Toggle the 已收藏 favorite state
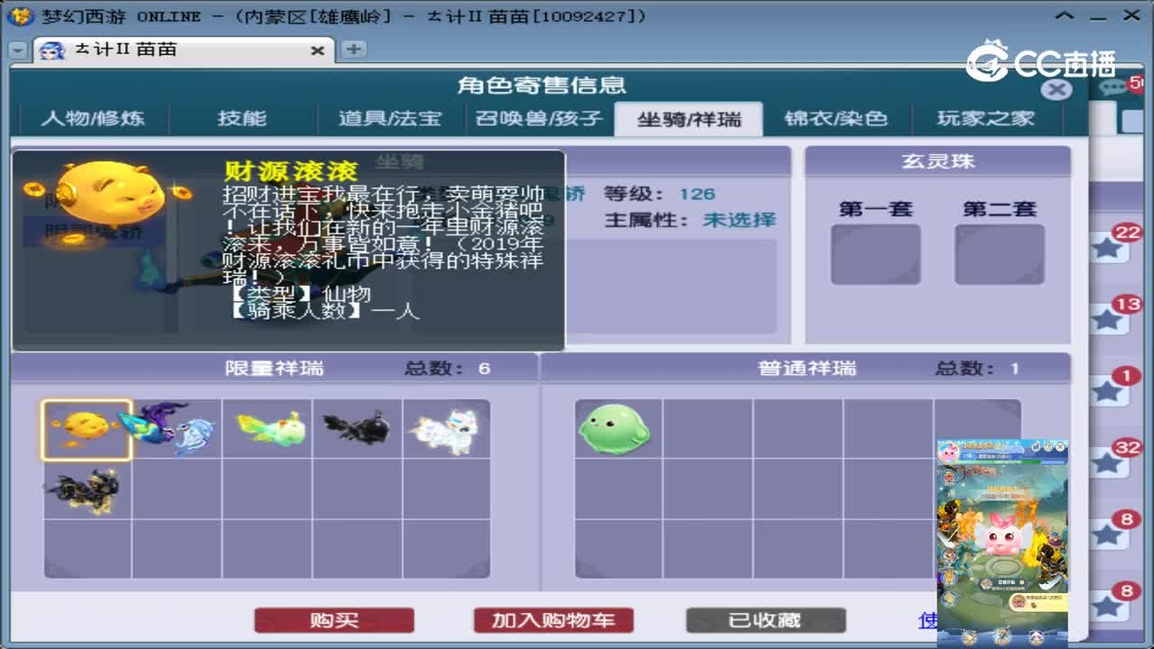The width and height of the screenshot is (1154, 649). tap(764, 620)
